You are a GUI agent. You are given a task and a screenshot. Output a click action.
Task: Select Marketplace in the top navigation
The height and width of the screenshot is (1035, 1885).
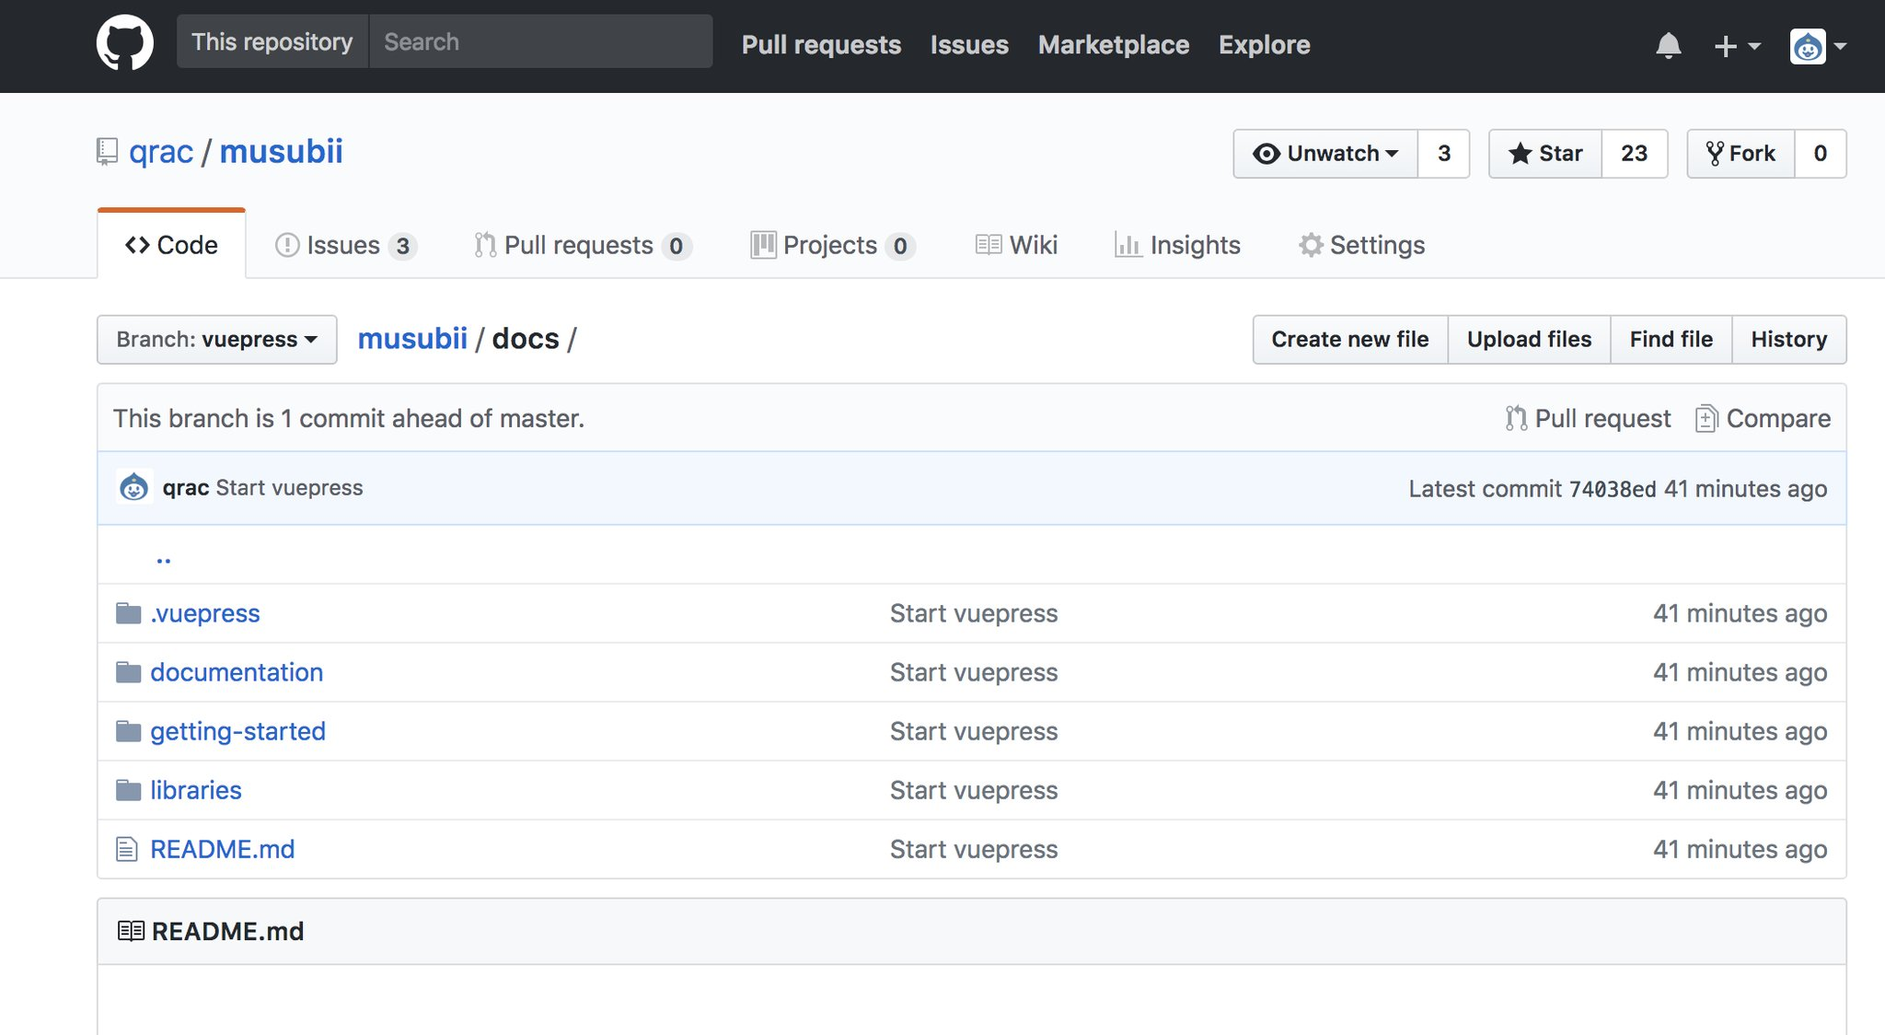[1113, 45]
